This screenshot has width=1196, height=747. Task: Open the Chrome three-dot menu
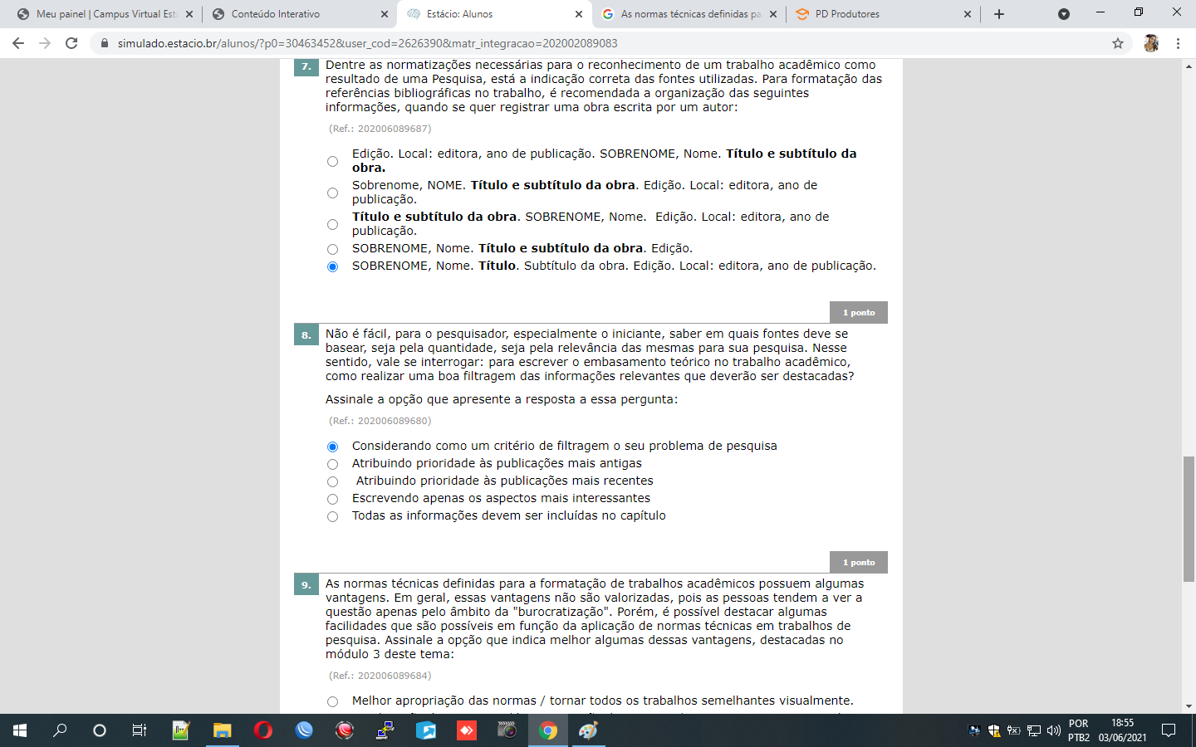click(1178, 43)
